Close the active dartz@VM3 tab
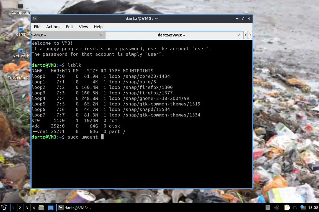The height and width of the screenshot is (212, 319). (239, 35)
